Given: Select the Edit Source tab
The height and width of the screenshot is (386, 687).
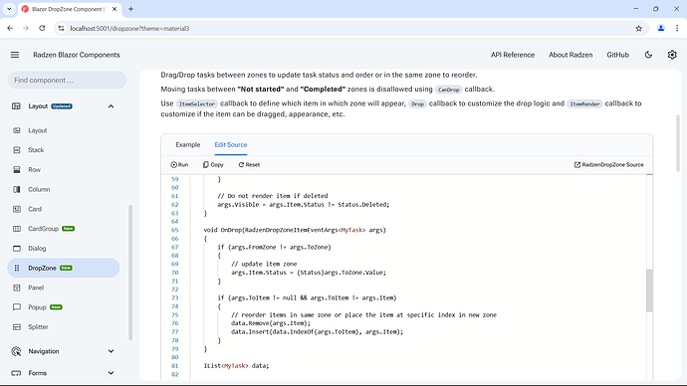Looking at the screenshot, I should 231,145.
